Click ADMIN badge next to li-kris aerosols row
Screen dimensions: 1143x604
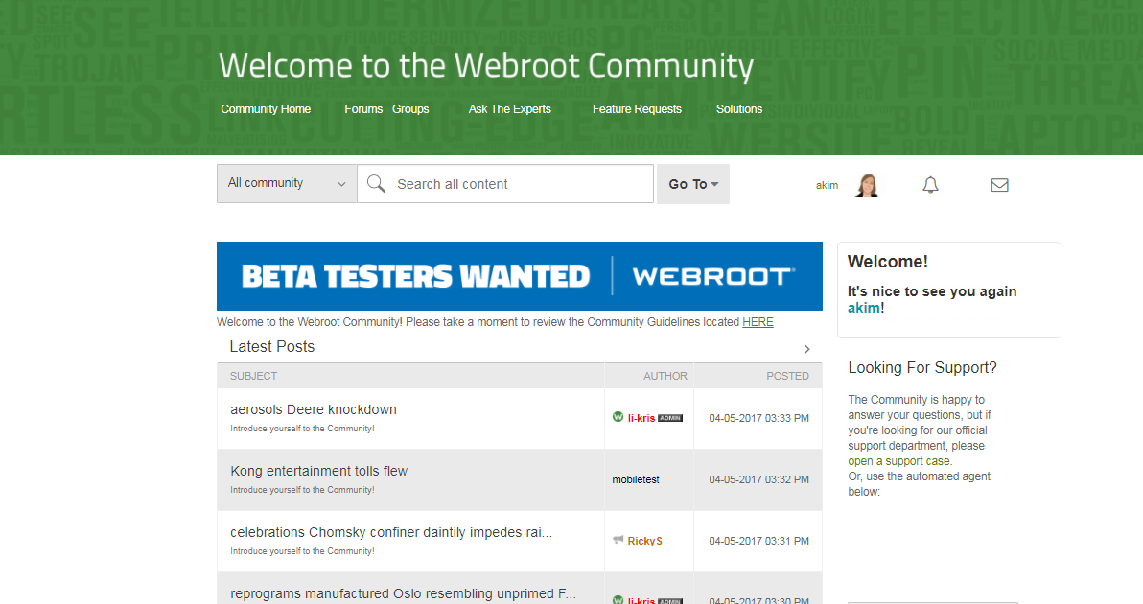(670, 418)
